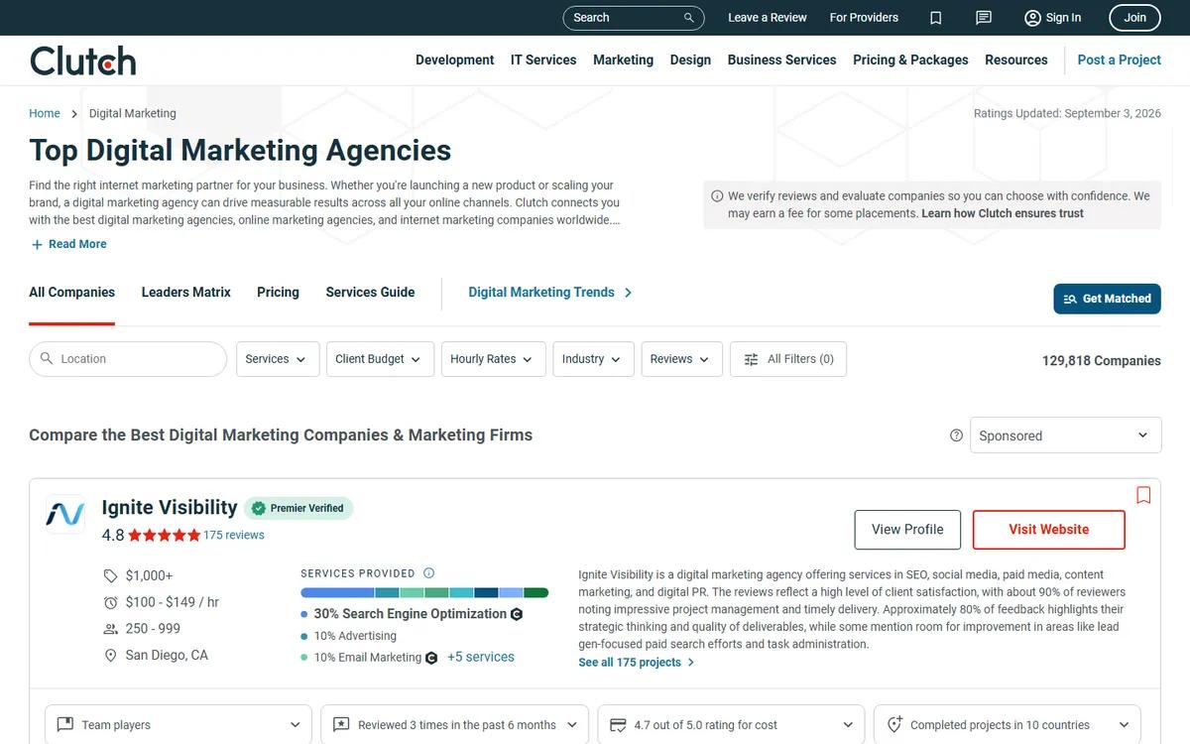Click the top Search field
Image resolution: width=1190 pixels, height=744 pixels.
click(x=634, y=18)
